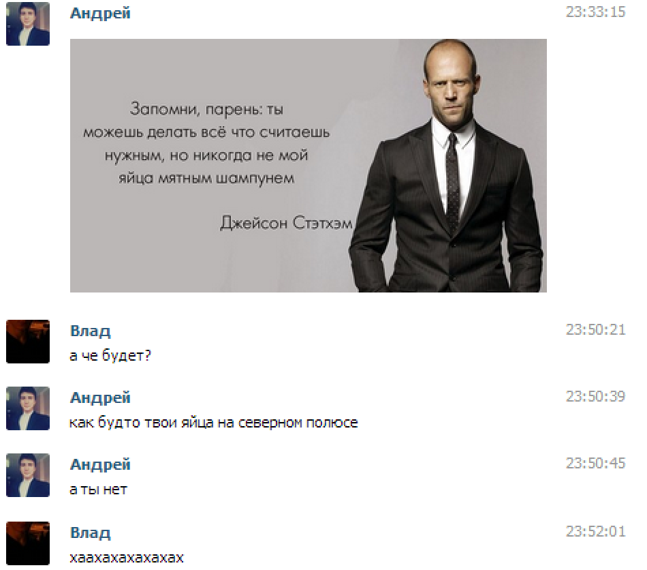Select the message 'как будто твои яйца на северном полюсе'

[213, 423]
